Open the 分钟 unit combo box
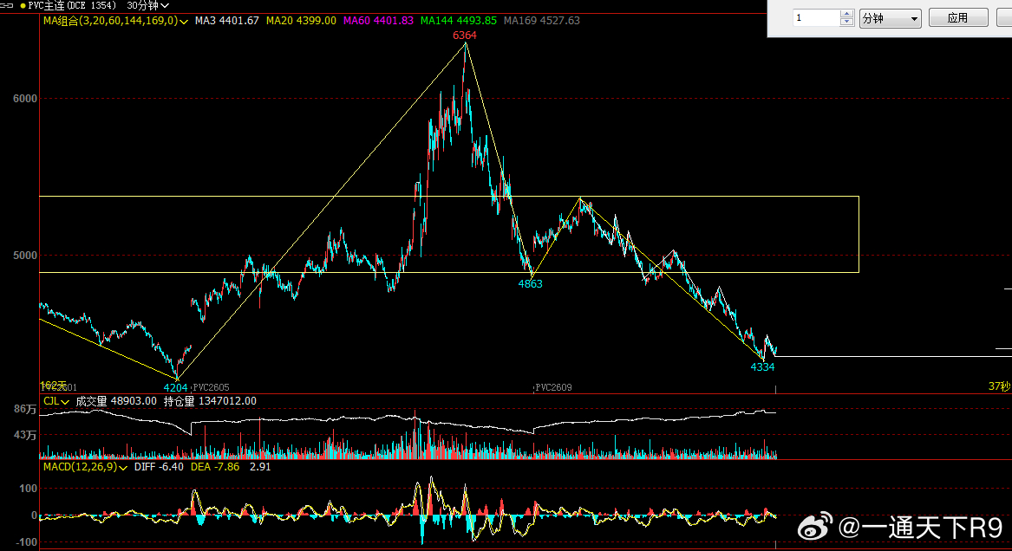Screen dimensions: 1012x551 point(890,18)
